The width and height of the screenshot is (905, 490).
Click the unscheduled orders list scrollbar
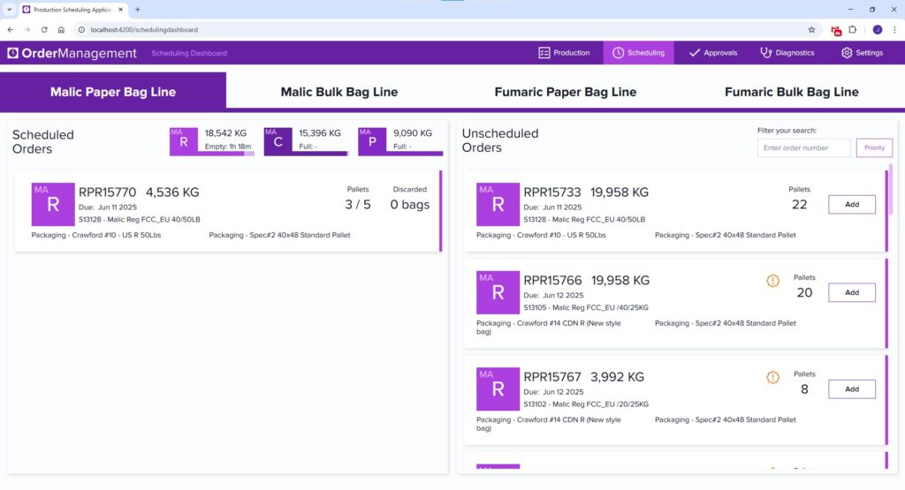pyautogui.click(x=893, y=190)
